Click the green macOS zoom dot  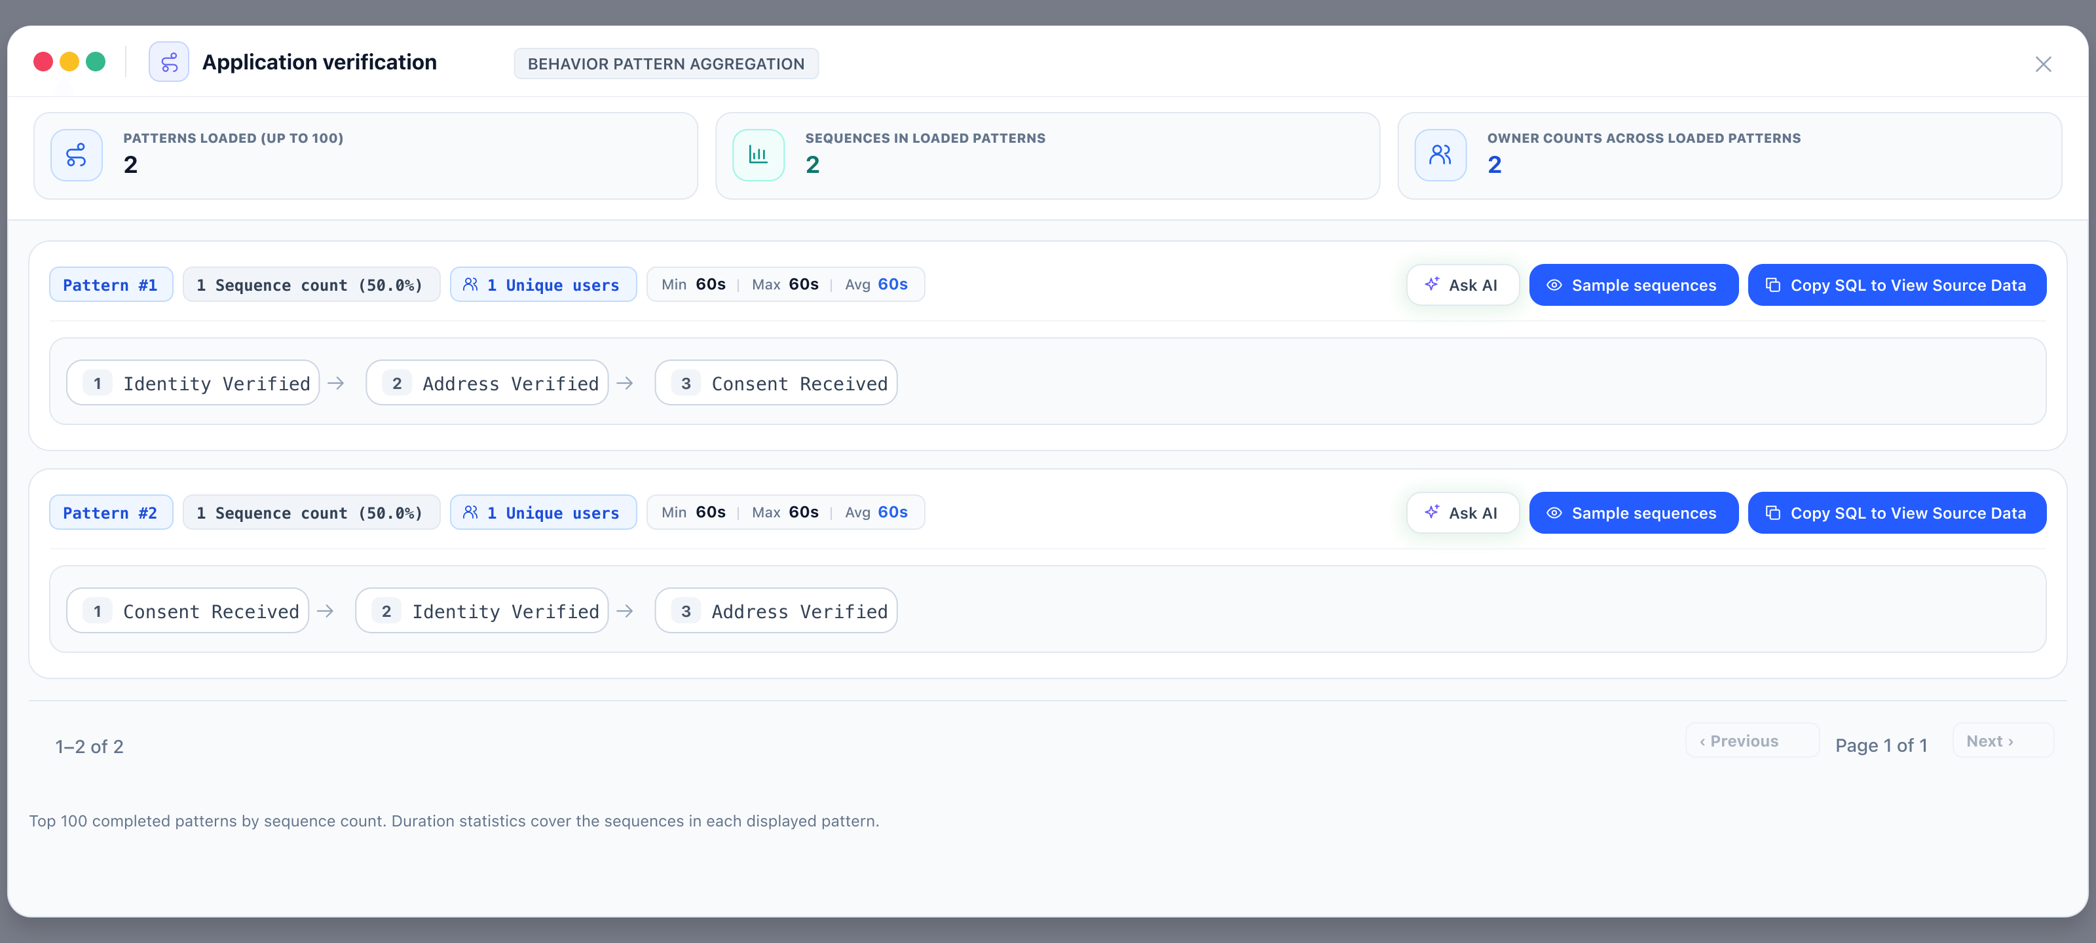(x=95, y=62)
